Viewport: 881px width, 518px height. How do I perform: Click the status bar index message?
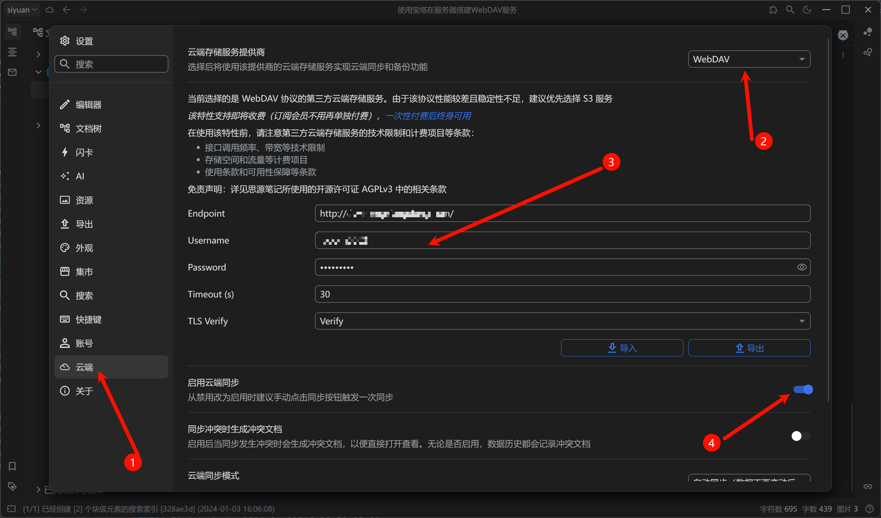point(149,509)
